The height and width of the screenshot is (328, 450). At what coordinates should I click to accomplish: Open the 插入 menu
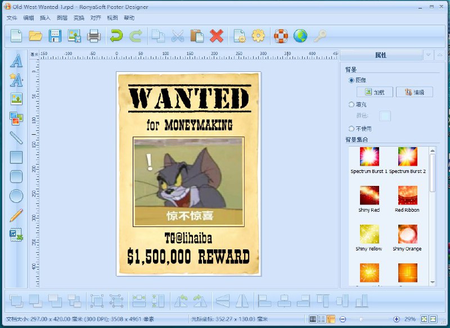point(45,18)
